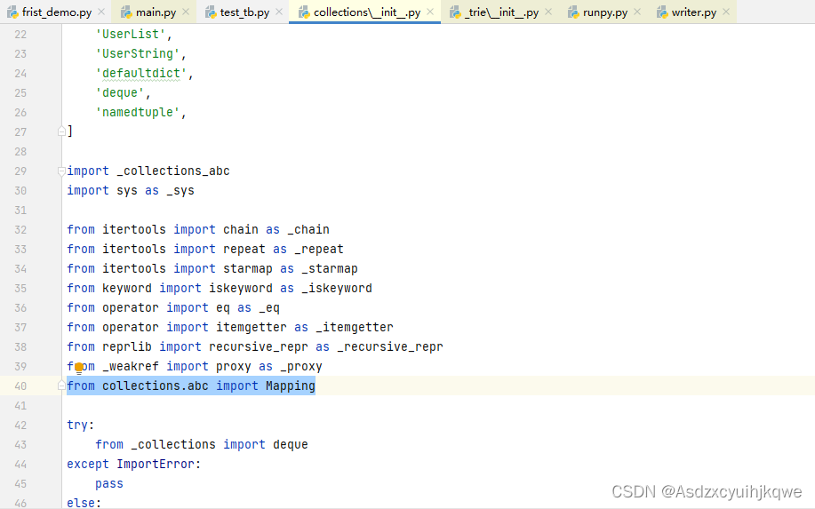Click _weakref on line 39
The image size is (815, 509).
coord(131,367)
